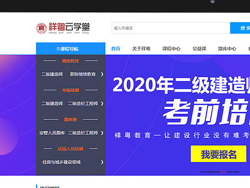Expand the 考前培训 row chevron arrow

tap(102, 104)
